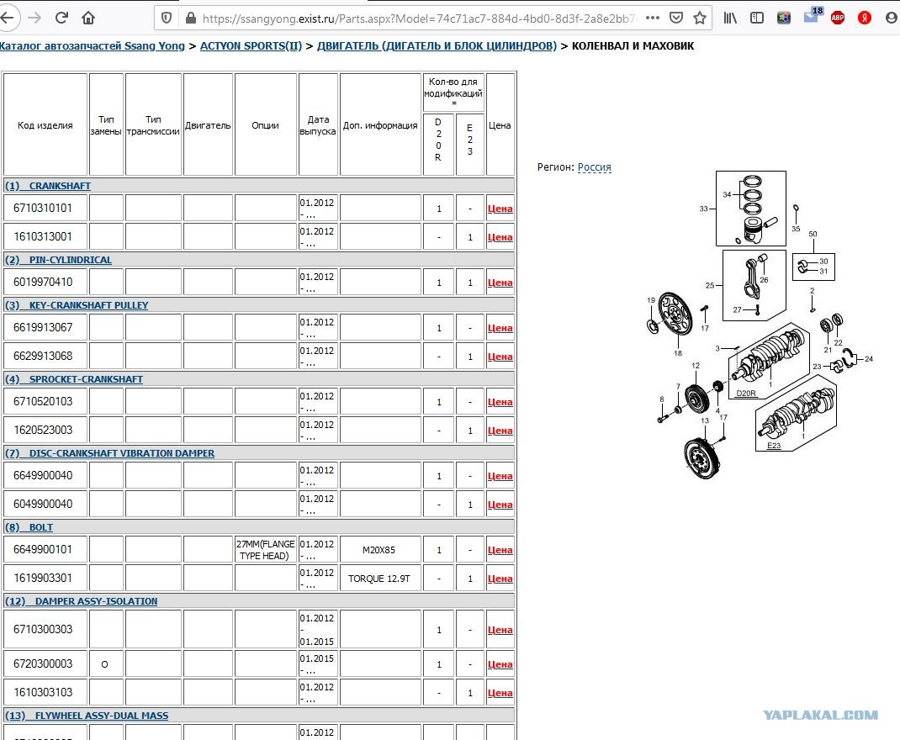Open (7) DISC-CRANKSHAFT VIBRATION DAMPER link

(x=110, y=453)
